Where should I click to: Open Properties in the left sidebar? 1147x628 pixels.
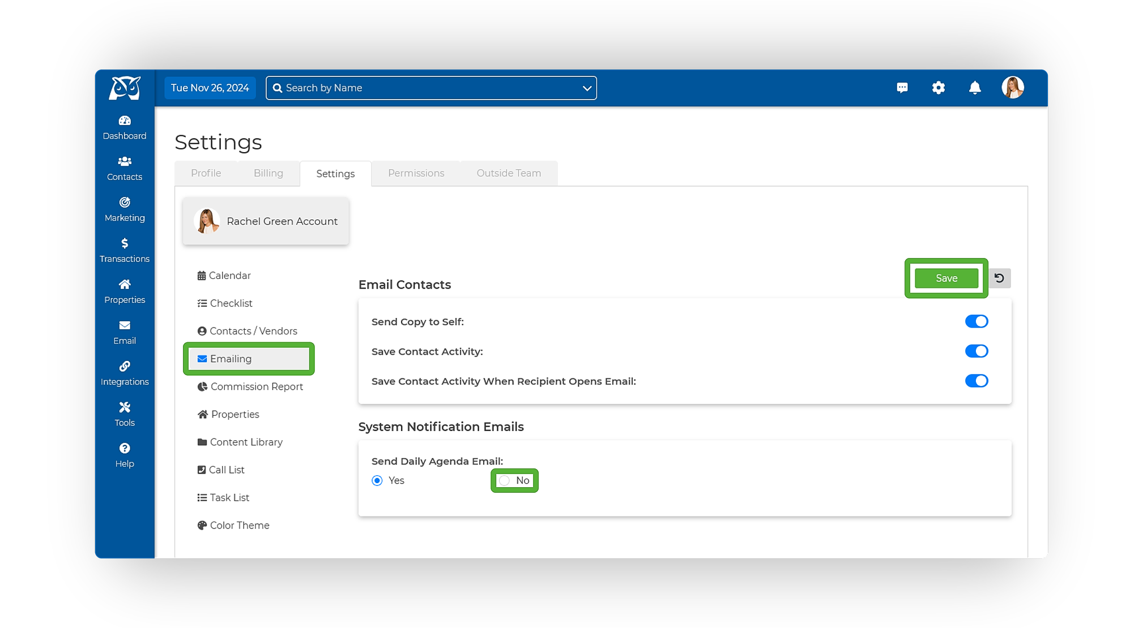tap(125, 292)
